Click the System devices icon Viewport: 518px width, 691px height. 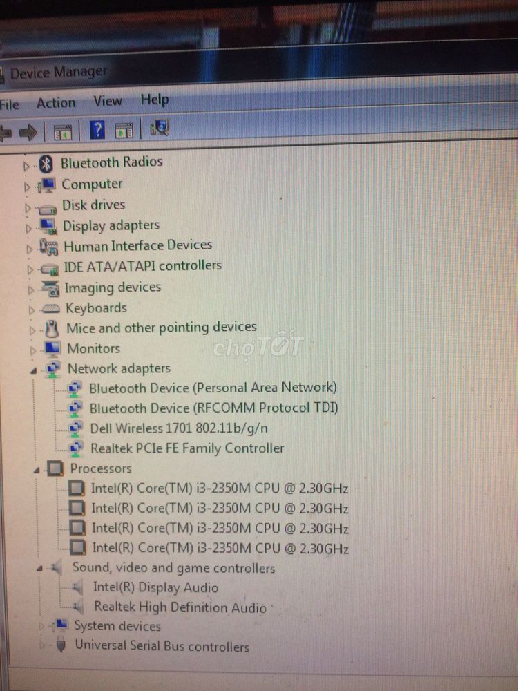coord(60,625)
